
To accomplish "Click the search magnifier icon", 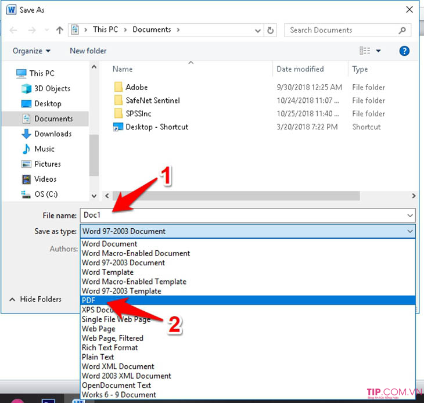I will (403, 30).
